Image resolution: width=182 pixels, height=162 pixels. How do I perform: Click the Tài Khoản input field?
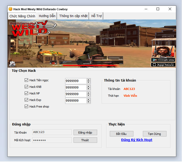point(52,132)
